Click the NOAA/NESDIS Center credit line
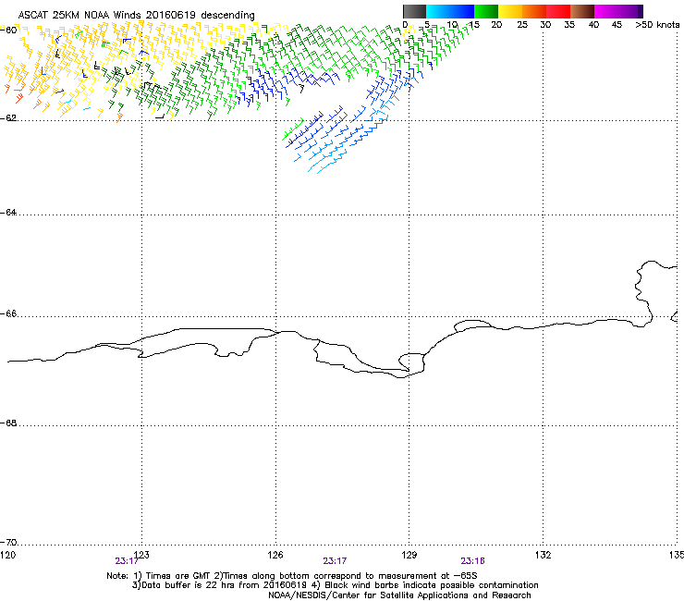Screen dimensions: 684x601 click(x=399, y=595)
